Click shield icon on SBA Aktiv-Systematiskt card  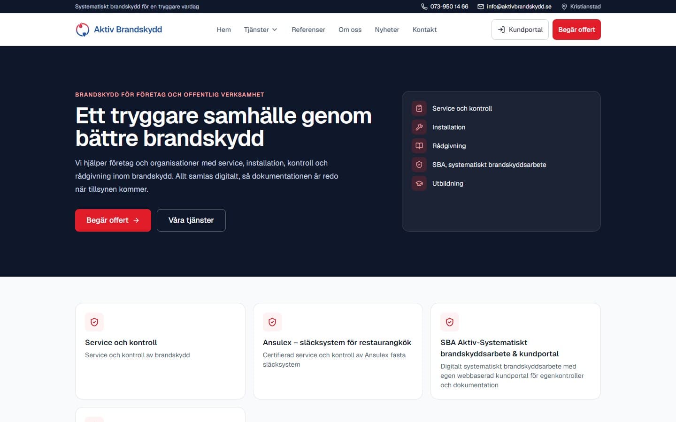click(450, 322)
